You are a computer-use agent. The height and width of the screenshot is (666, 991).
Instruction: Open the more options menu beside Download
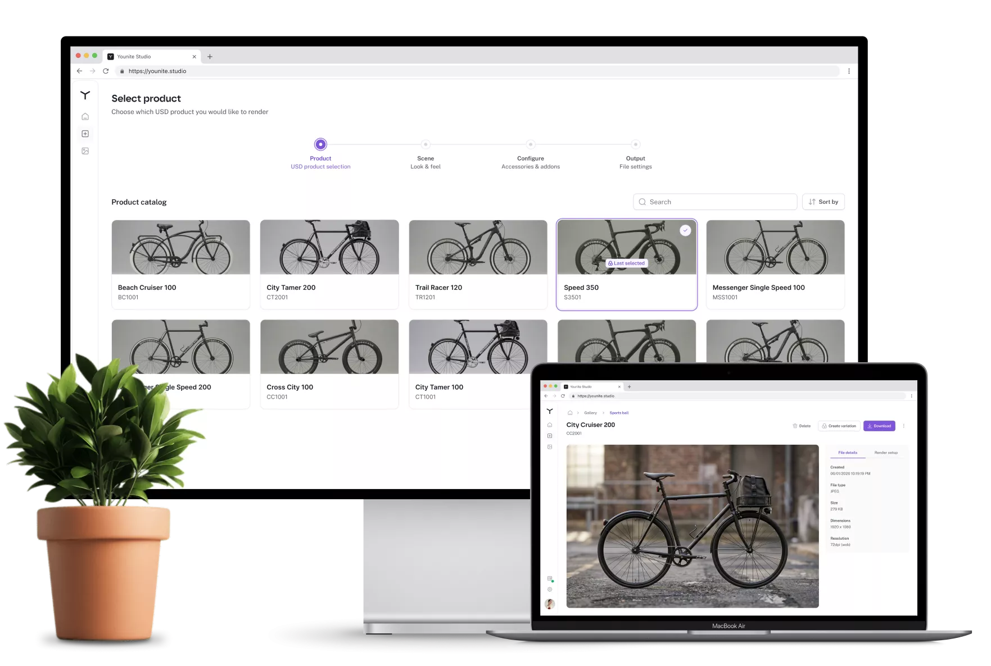tap(904, 426)
